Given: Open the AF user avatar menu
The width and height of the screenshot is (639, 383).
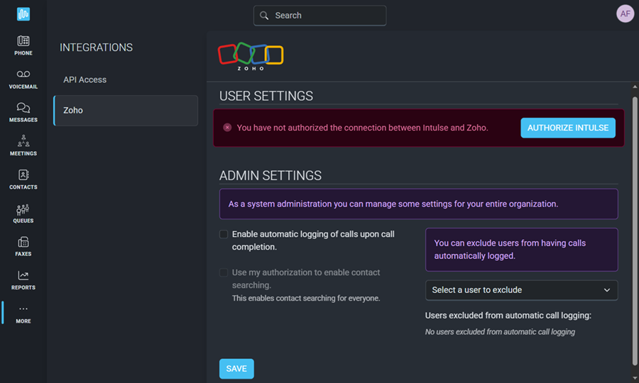Looking at the screenshot, I should pos(625,13).
